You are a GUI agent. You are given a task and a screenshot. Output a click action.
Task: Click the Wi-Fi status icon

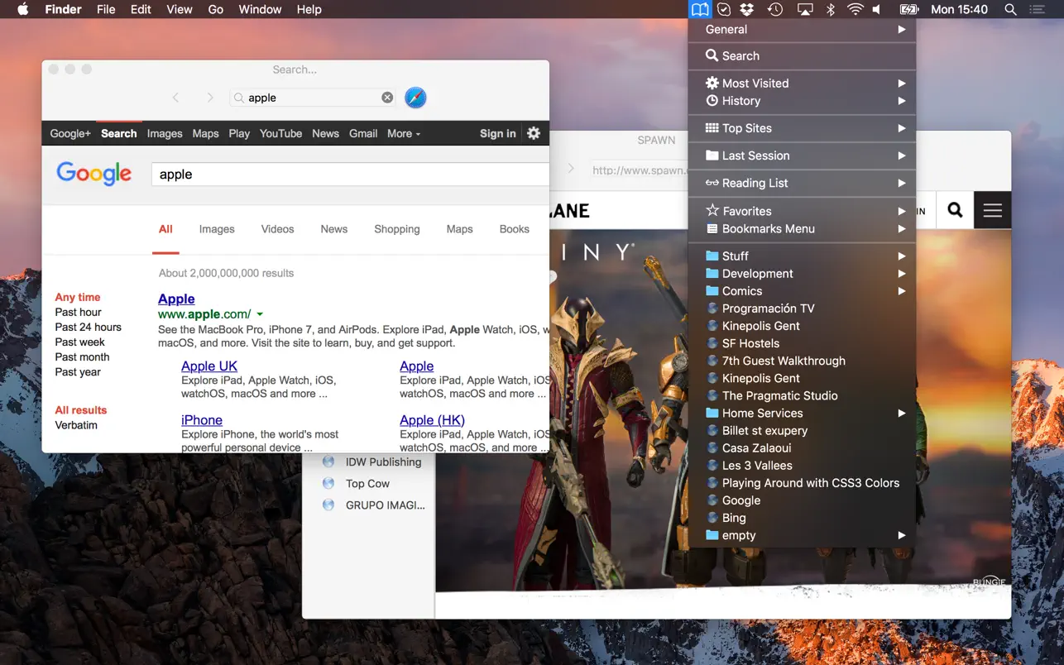tap(856, 10)
